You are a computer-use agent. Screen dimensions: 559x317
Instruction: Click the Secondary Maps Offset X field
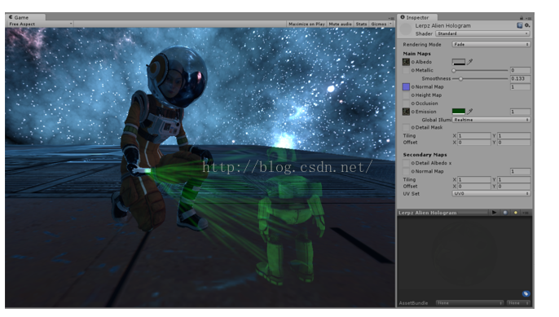(x=474, y=187)
